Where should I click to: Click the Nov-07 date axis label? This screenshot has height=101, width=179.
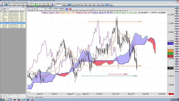point(116,94)
